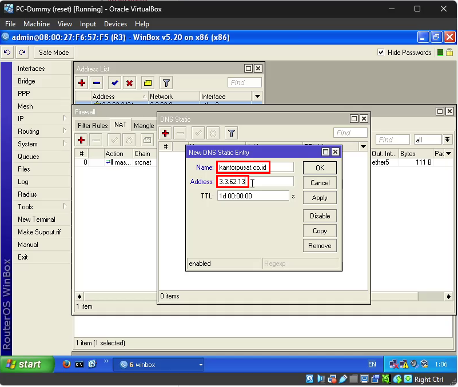Open Firewall column chooser dropdown next to Pac

[x=448, y=153]
